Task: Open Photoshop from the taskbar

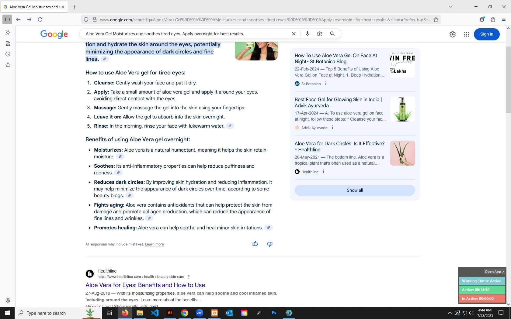Action: (x=274, y=313)
